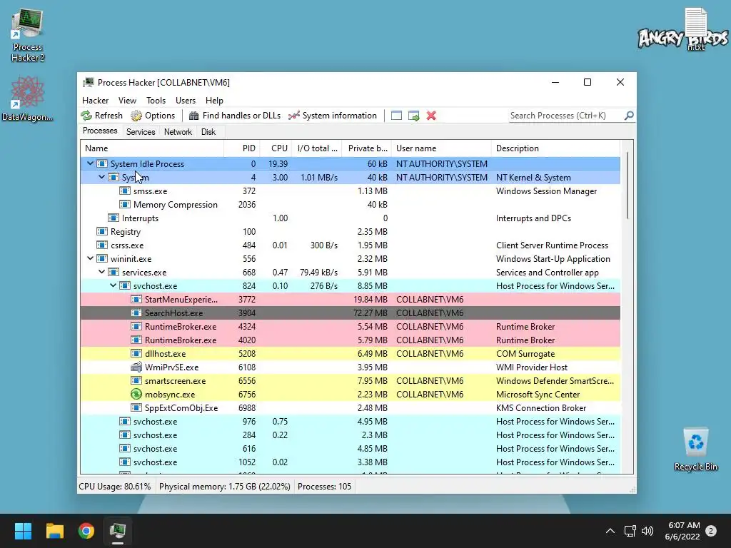
Task: Select RuntimeBroker.exe with PID 4324
Action: pyautogui.click(x=350, y=326)
